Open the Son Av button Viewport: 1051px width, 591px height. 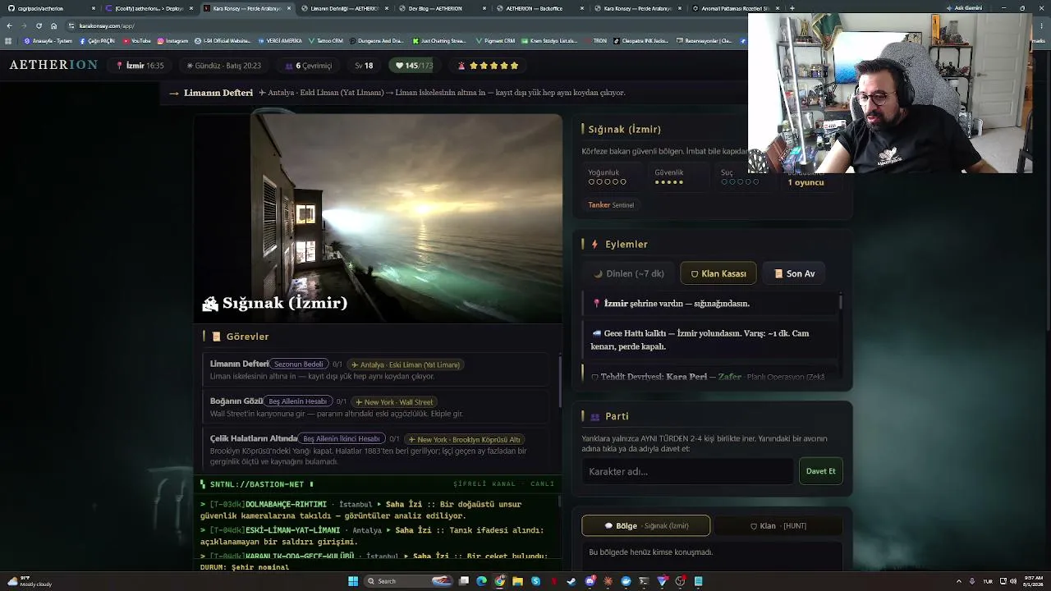click(795, 273)
